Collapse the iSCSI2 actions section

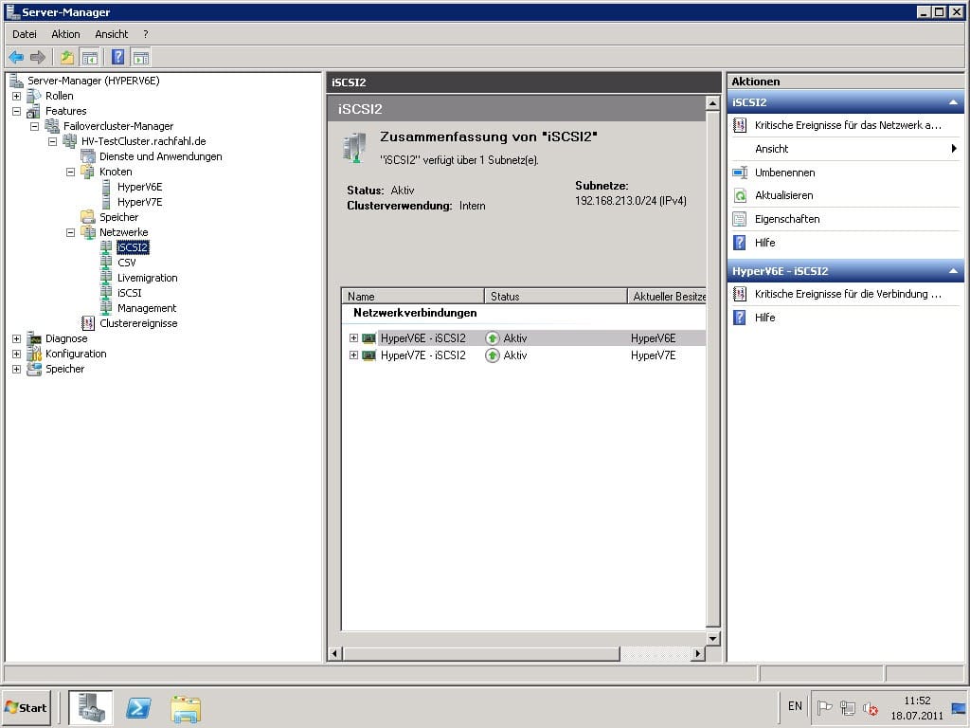(953, 102)
